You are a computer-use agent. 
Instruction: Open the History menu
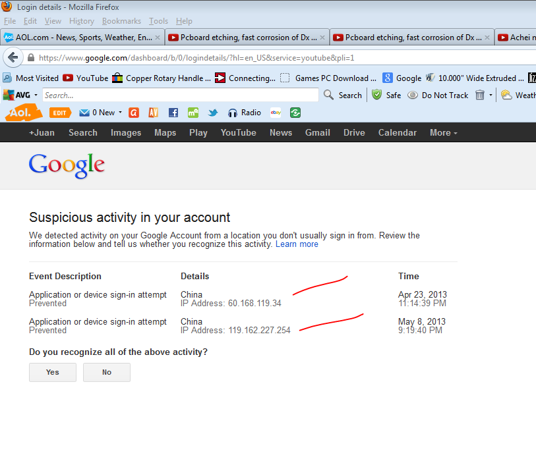[x=82, y=21]
